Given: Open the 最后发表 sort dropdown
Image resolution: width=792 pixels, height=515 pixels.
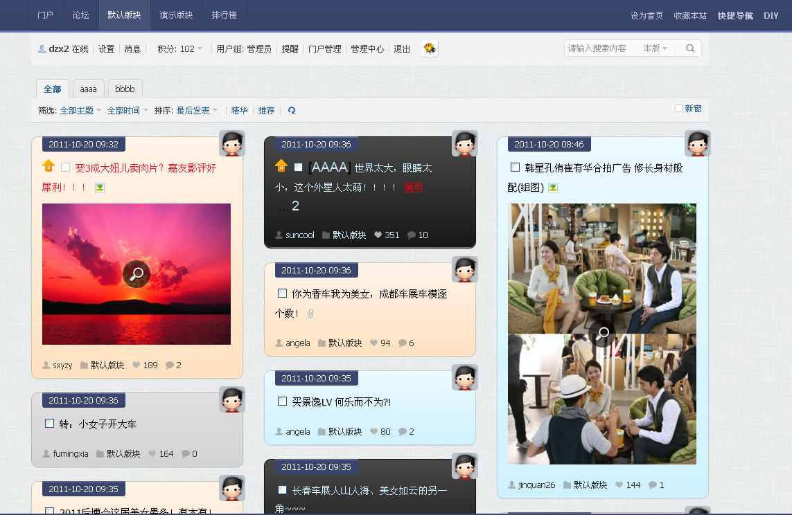Looking at the screenshot, I should point(197,111).
